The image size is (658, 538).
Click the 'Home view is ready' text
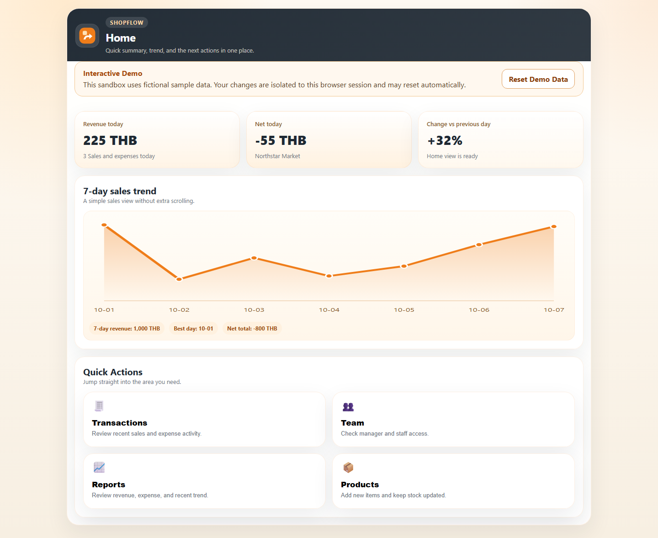pos(452,156)
